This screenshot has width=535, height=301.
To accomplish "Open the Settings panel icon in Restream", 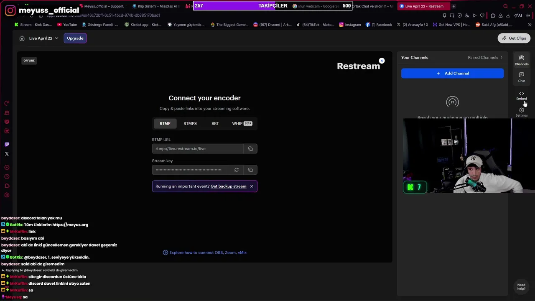I will (x=521, y=112).
